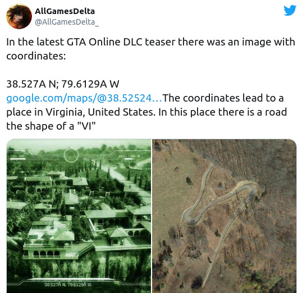Open the AllGamesDelta profile avatar

19,16
